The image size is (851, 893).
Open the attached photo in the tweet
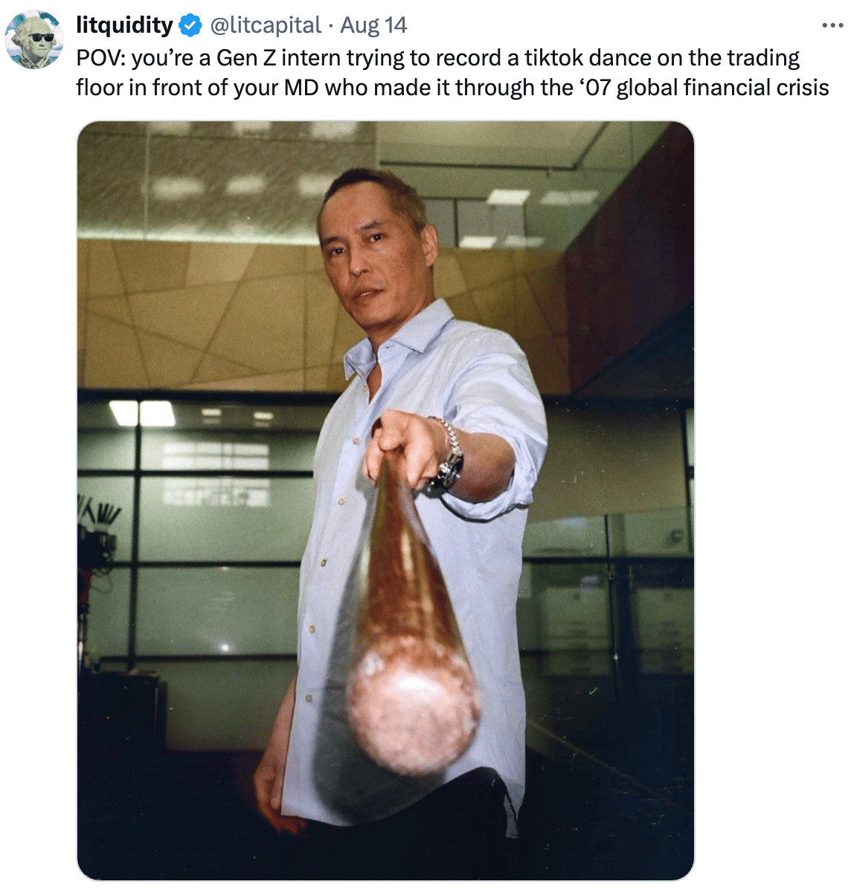(x=385, y=501)
